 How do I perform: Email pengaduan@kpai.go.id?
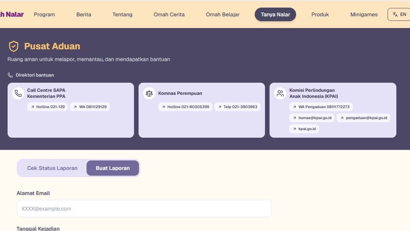pos(364,118)
